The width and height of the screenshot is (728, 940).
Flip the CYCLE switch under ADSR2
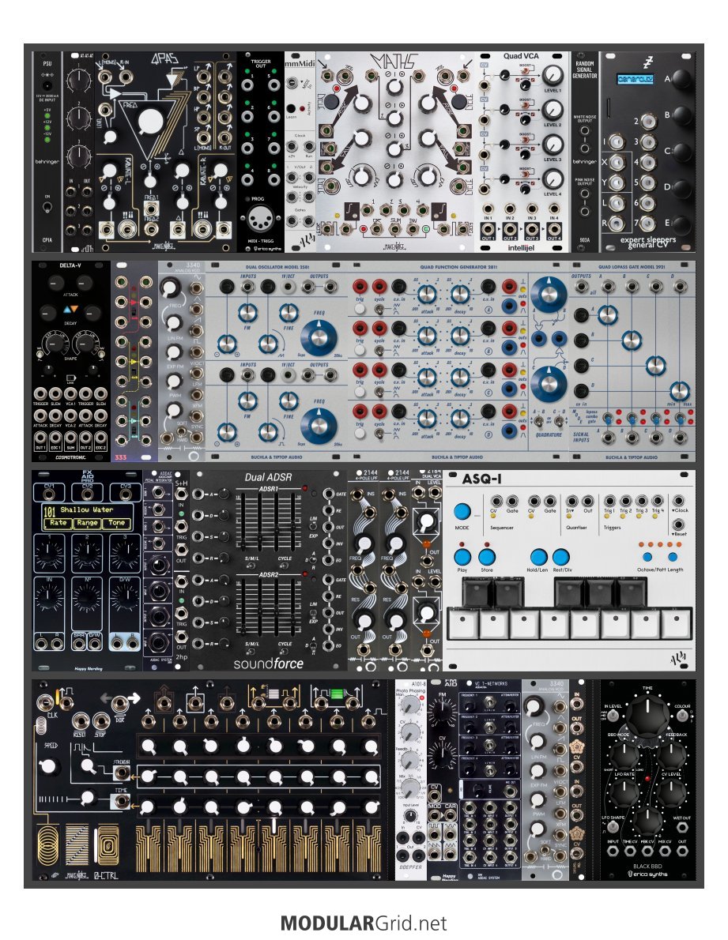285,652
